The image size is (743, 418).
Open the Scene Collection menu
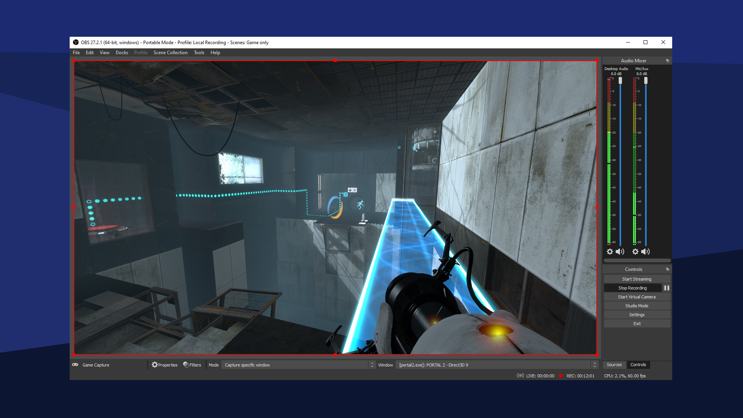tap(171, 53)
